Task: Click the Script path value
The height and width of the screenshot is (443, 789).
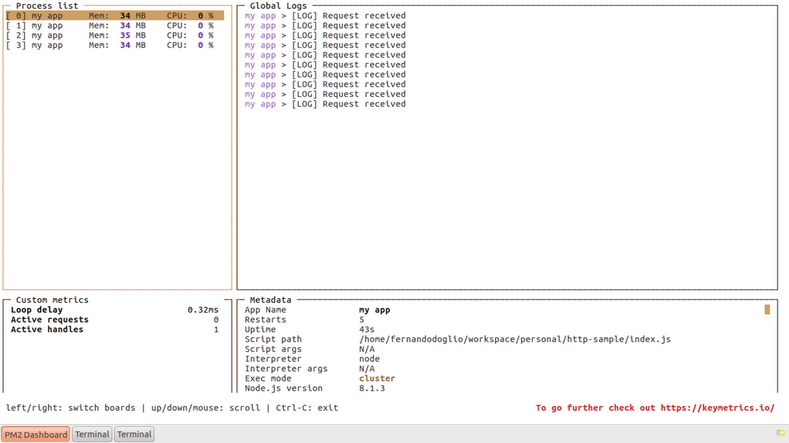Action: pyautogui.click(x=515, y=339)
